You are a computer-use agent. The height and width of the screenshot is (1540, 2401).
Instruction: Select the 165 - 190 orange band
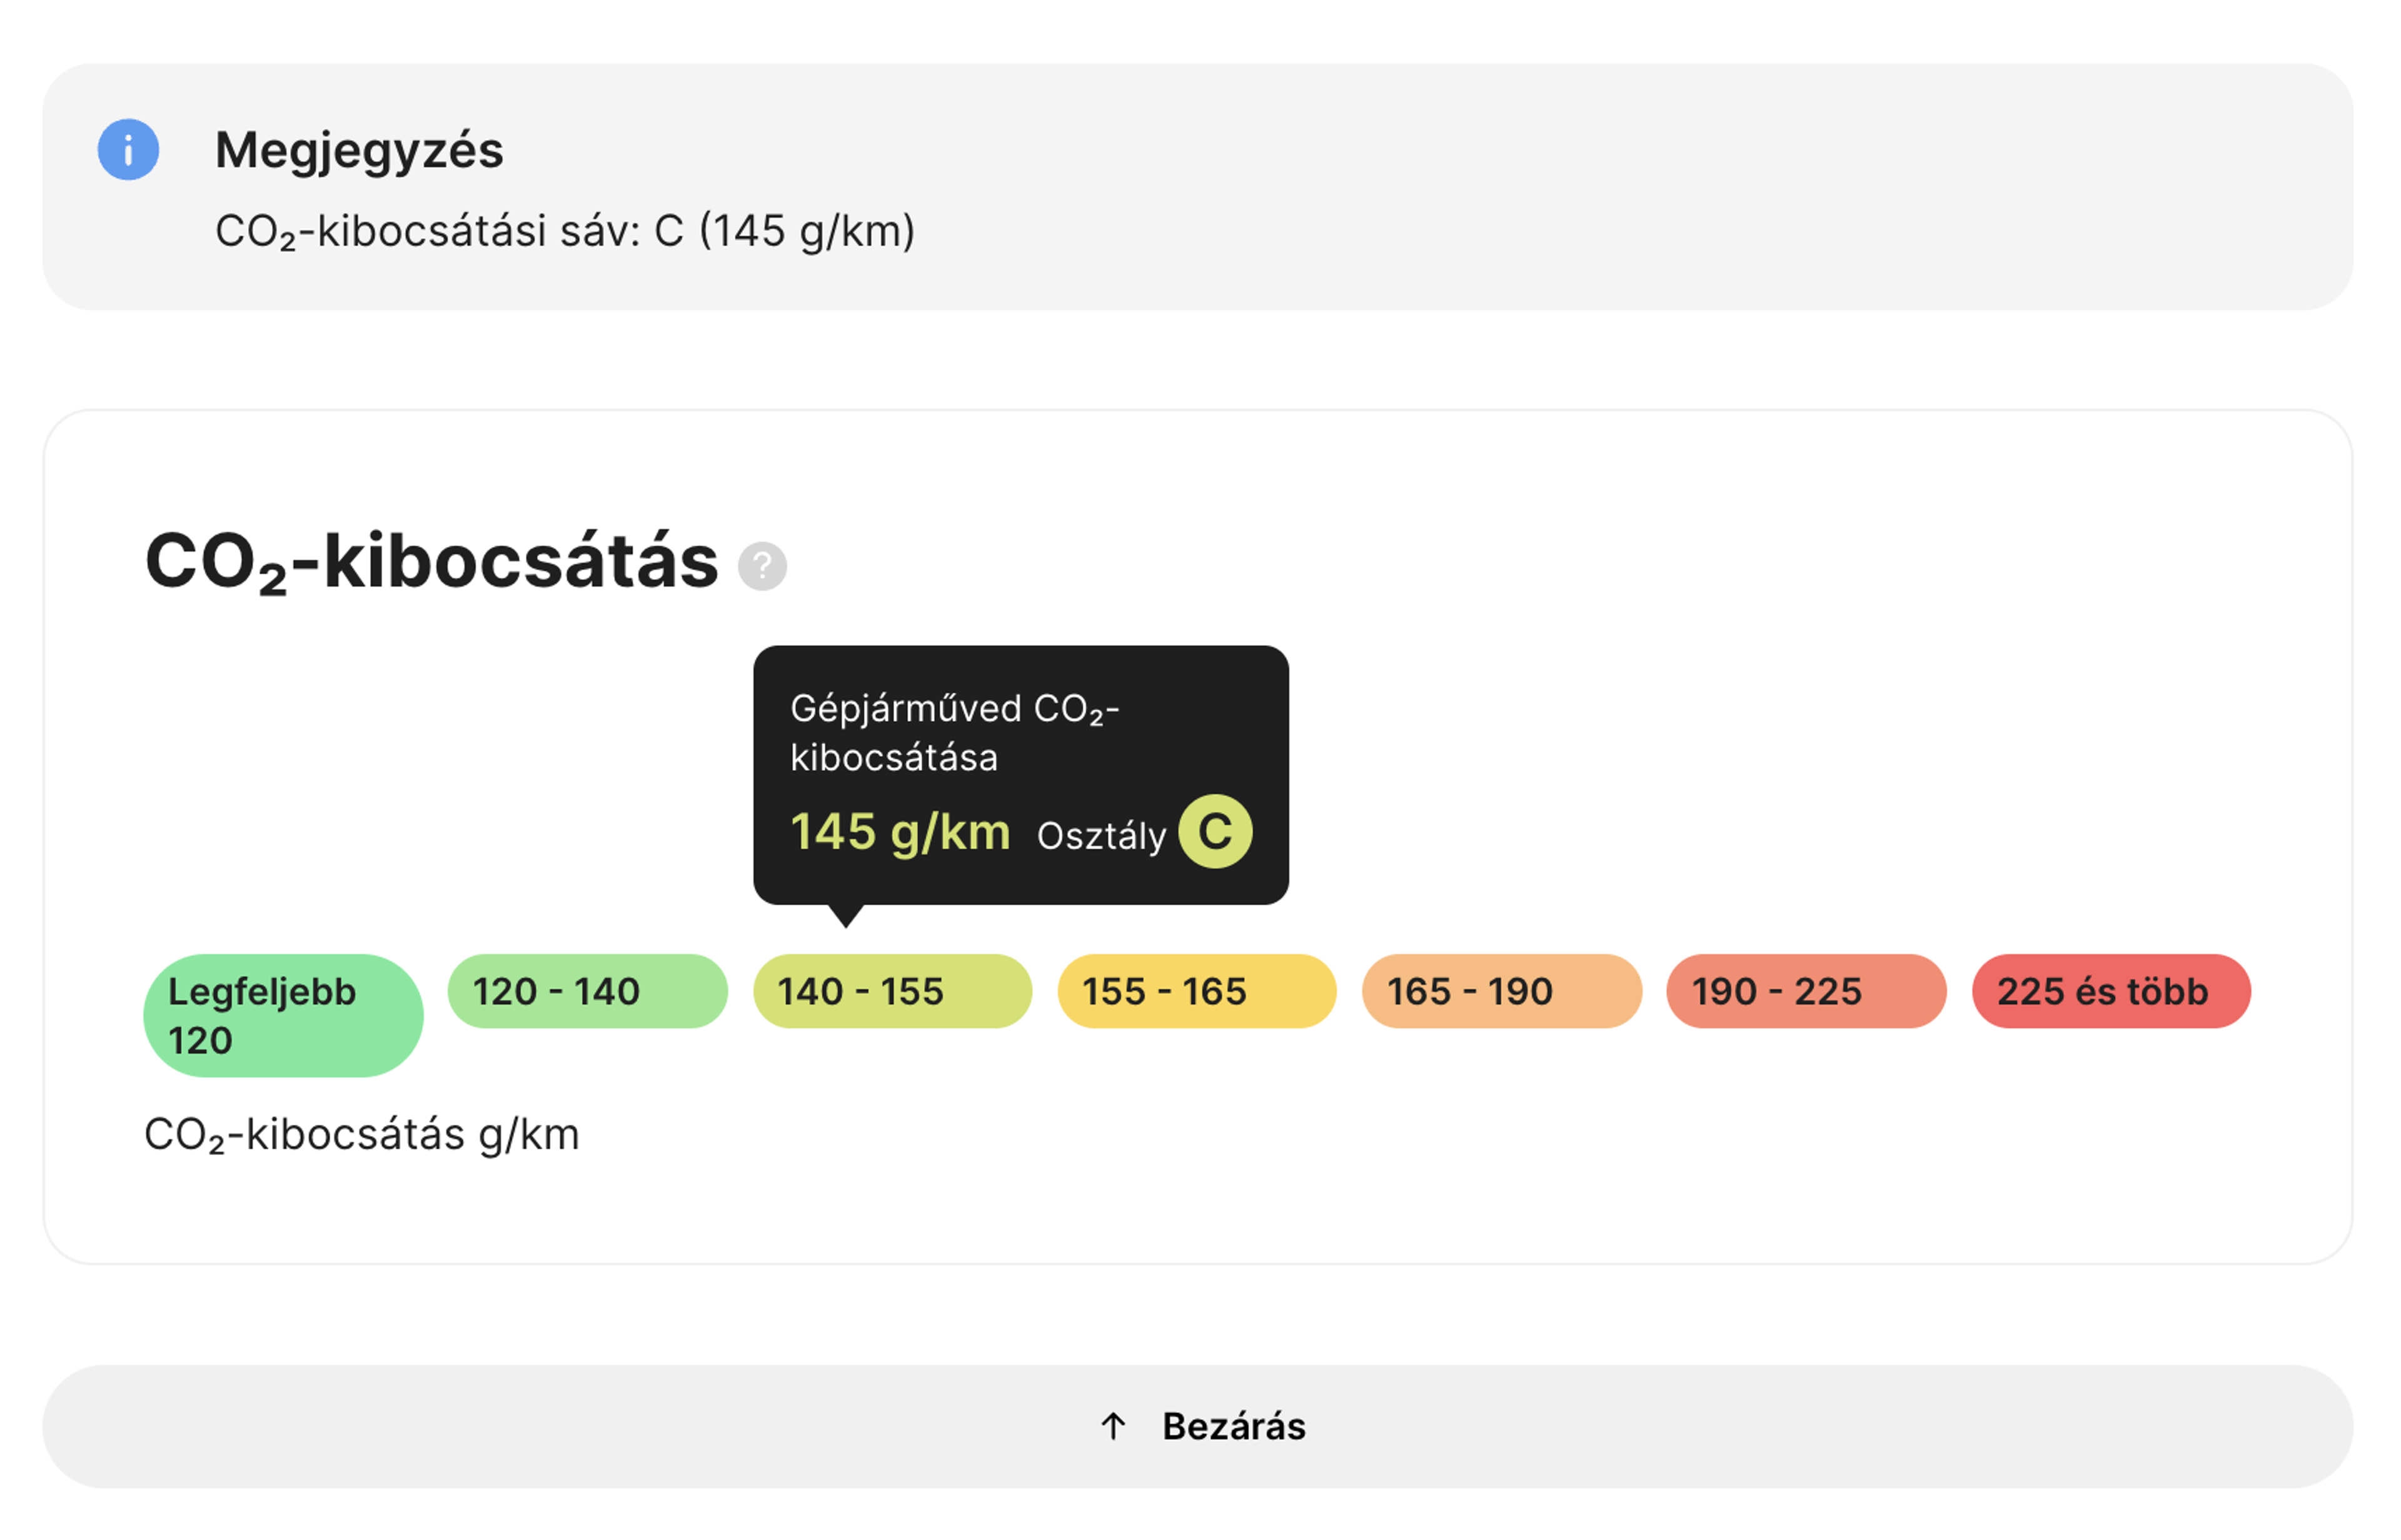pyautogui.click(x=1503, y=992)
